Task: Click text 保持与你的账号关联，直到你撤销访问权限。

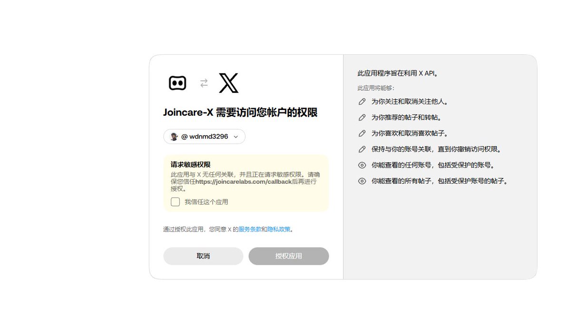Action: (436, 149)
